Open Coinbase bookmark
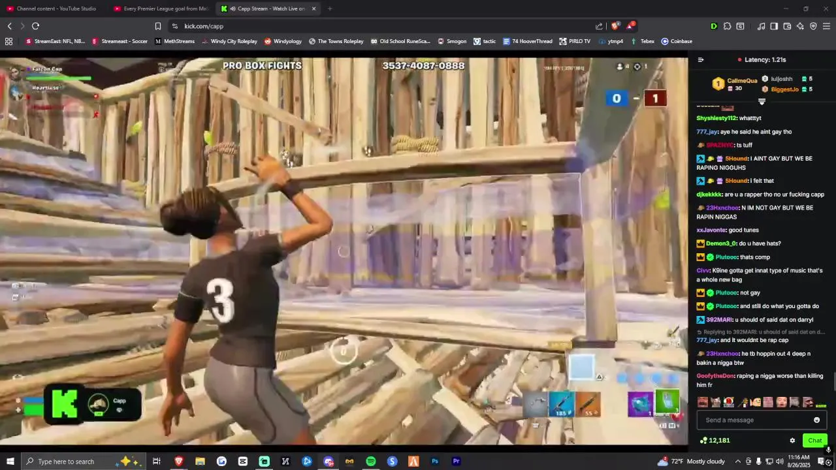The width and height of the screenshot is (836, 470). [677, 41]
